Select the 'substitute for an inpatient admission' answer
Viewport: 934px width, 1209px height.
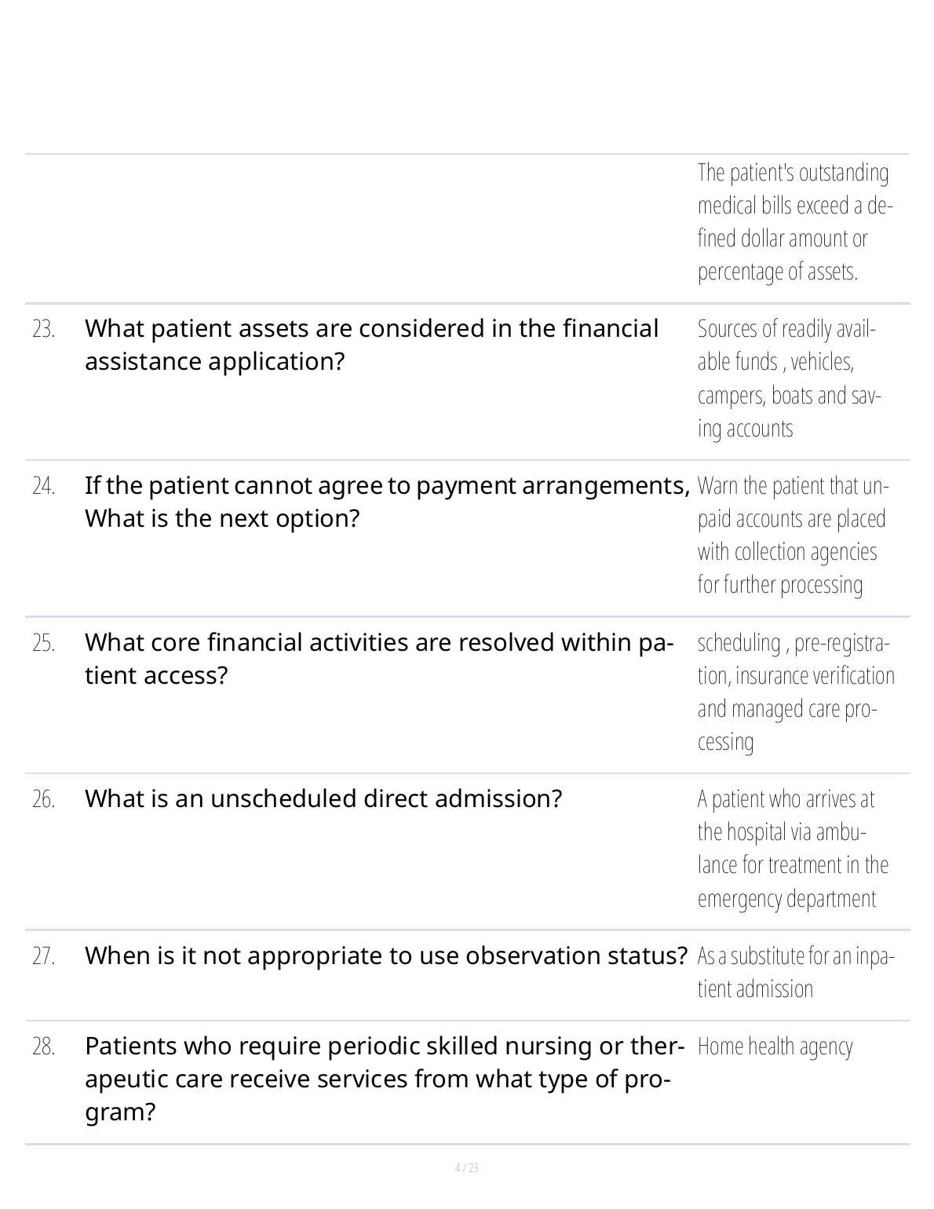coord(795,972)
